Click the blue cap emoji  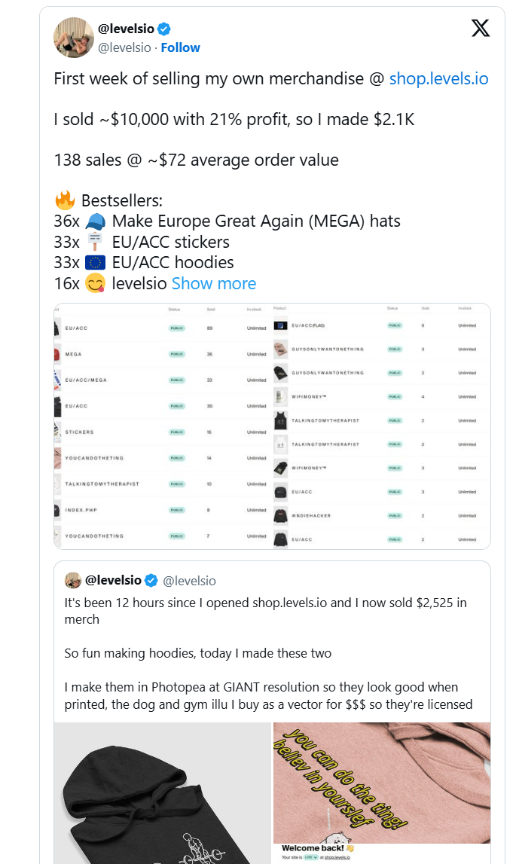tap(95, 221)
